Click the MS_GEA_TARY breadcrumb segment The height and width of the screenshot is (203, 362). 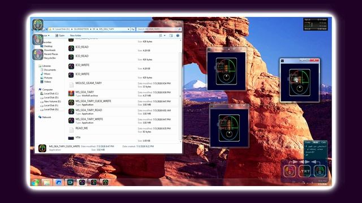pyautogui.click(x=106, y=29)
